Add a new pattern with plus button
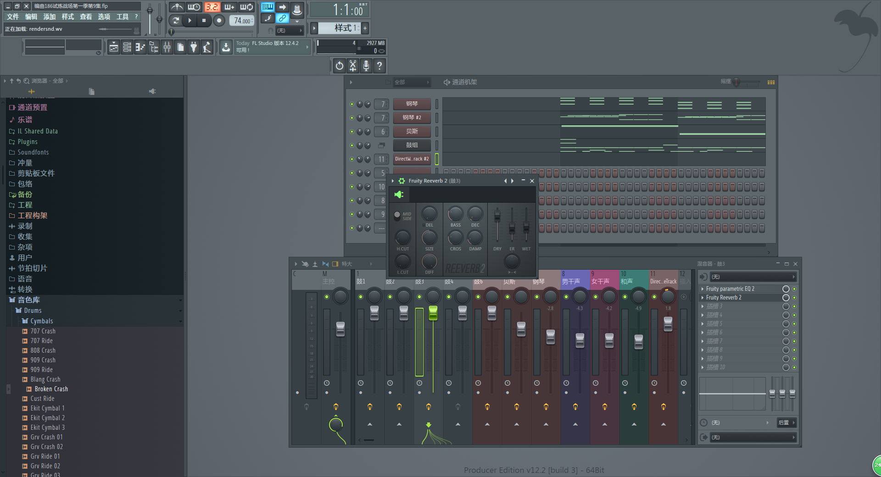Screen dimensions: 881x477 tap(365, 28)
